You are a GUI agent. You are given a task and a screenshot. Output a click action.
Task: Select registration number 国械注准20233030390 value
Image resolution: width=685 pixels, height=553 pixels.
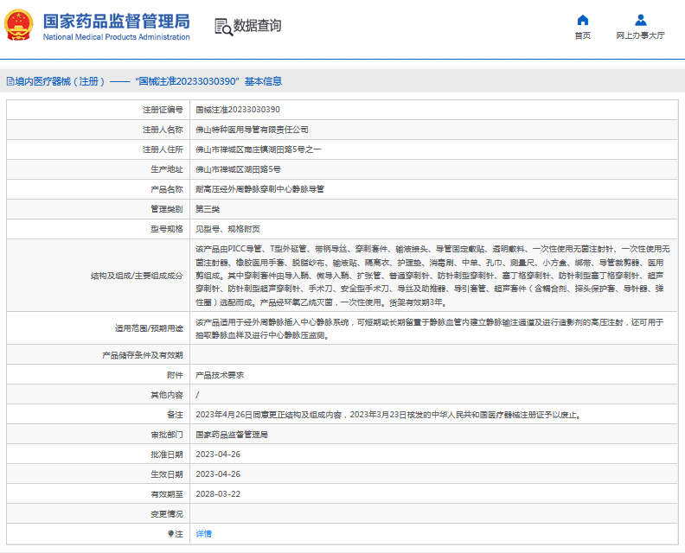[x=238, y=110]
